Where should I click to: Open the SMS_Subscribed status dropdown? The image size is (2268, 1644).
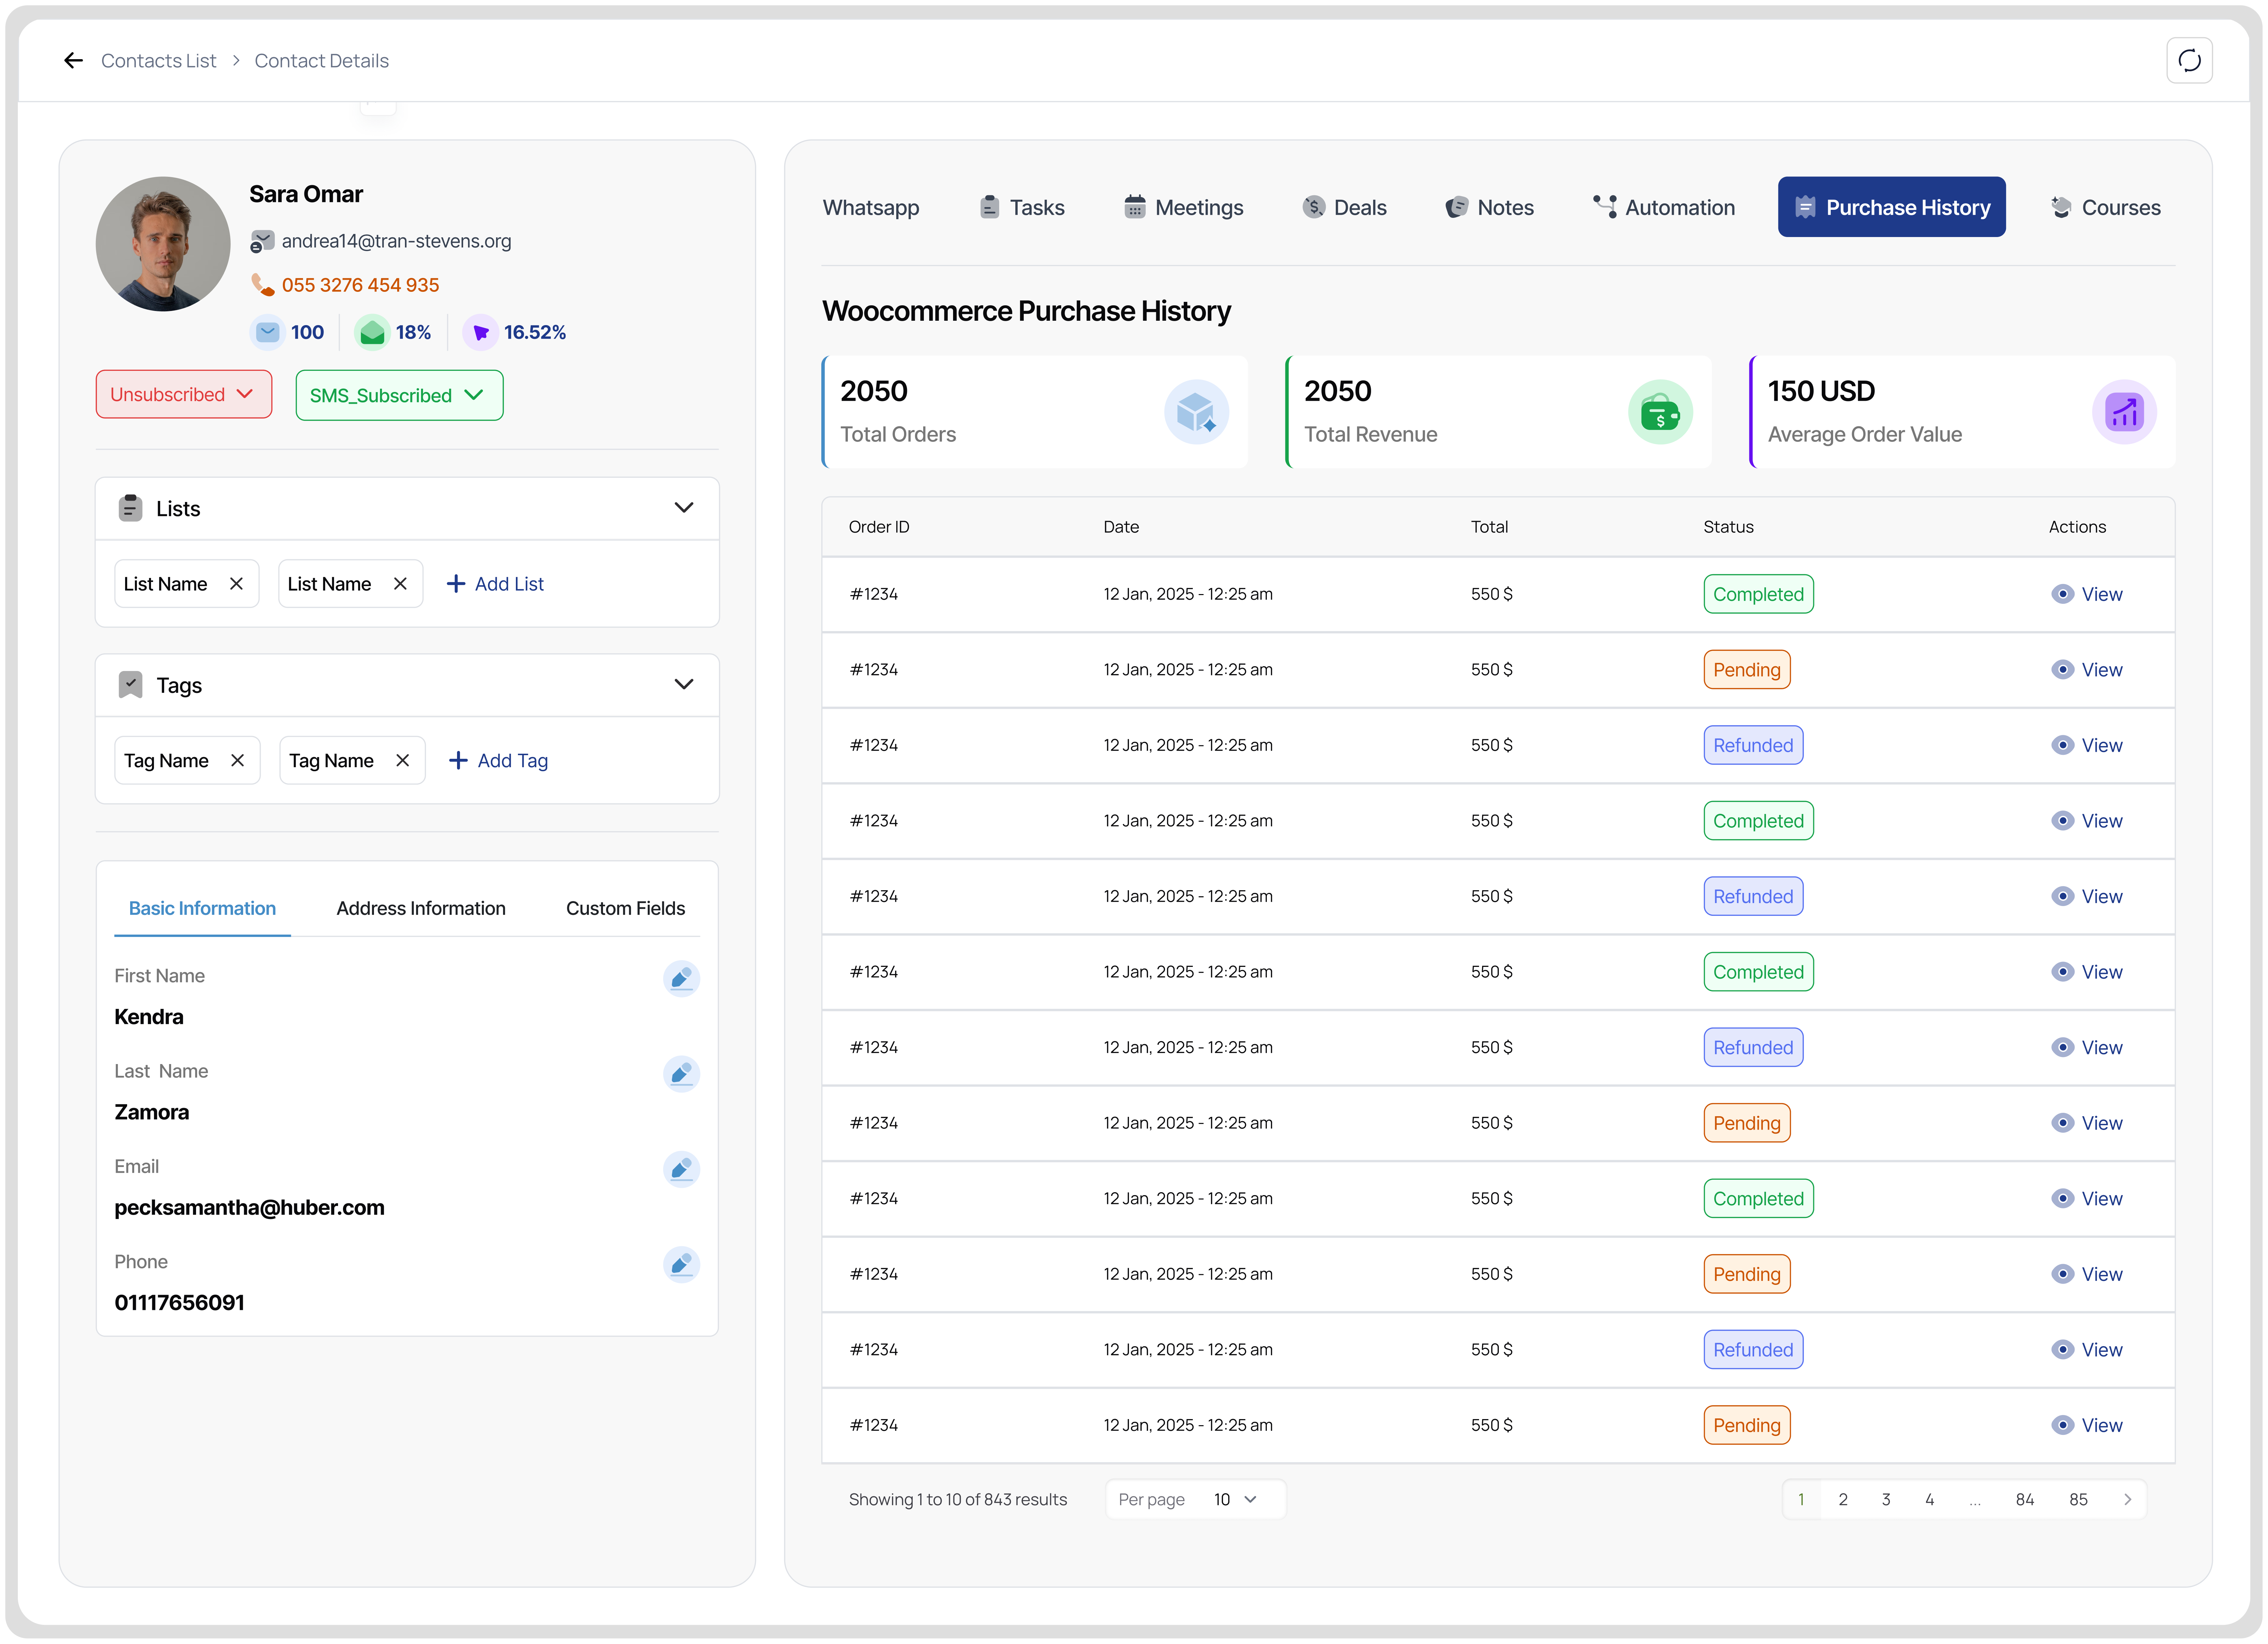(x=399, y=396)
